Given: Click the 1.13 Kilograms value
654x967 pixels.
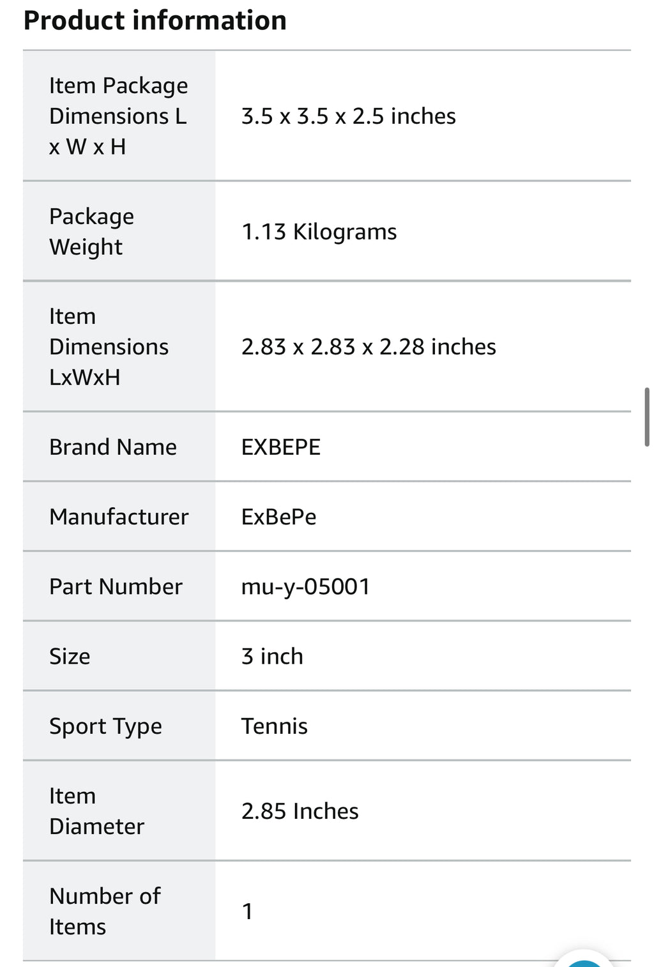Looking at the screenshot, I should pyautogui.click(x=319, y=232).
